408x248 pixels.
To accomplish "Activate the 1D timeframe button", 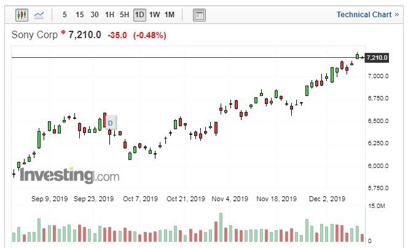I will click(139, 15).
